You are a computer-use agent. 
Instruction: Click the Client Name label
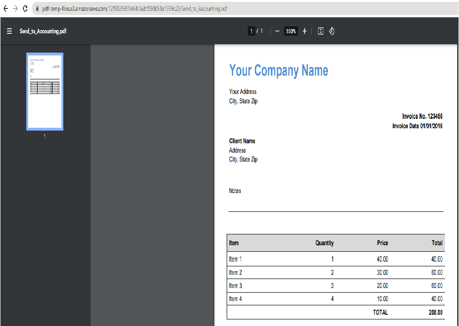pos(242,141)
